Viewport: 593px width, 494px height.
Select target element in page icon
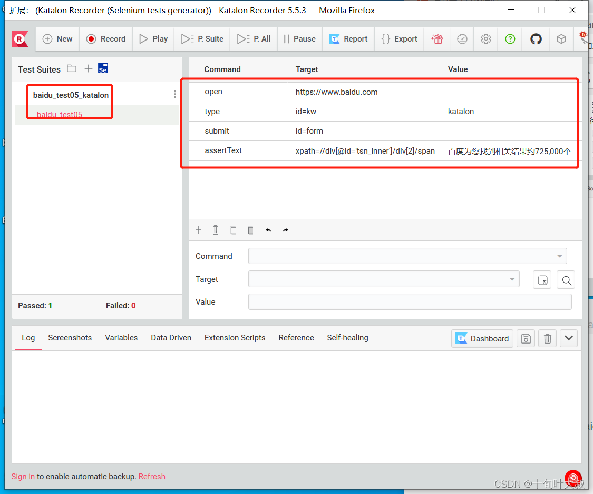(x=542, y=280)
